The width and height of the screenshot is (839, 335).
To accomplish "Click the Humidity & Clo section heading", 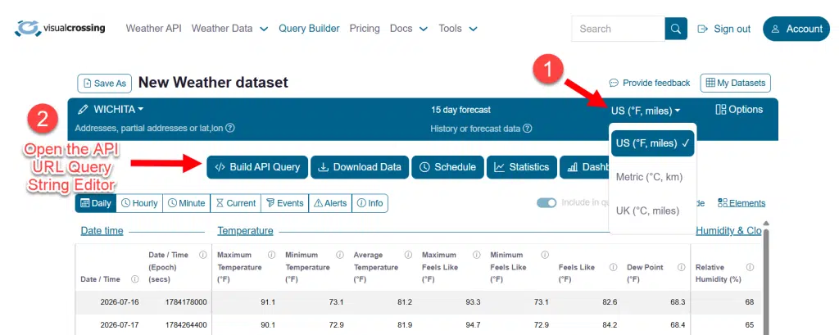I will point(728,231).
